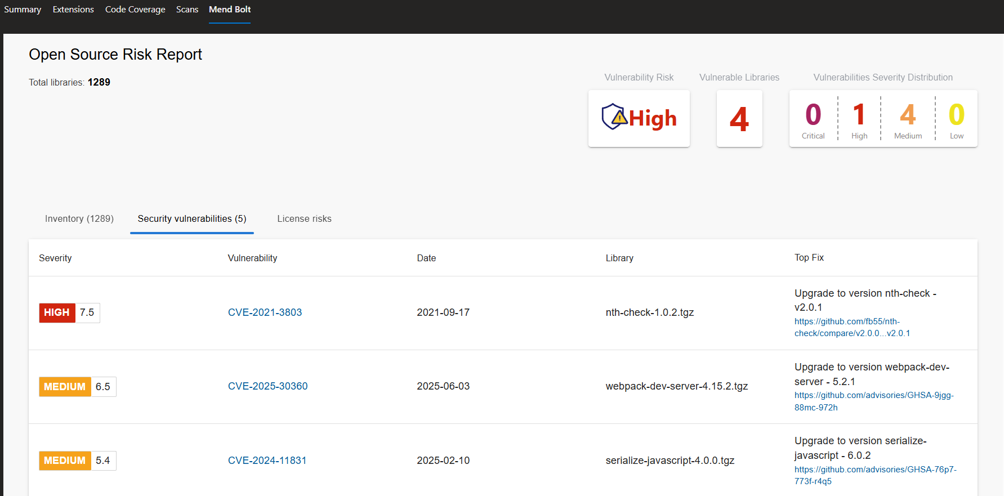This screenshot has height=496, width=1004.
Task: Open the GHSA-9jgg-88mc-972h advisory link
Action: pos(873,401)
